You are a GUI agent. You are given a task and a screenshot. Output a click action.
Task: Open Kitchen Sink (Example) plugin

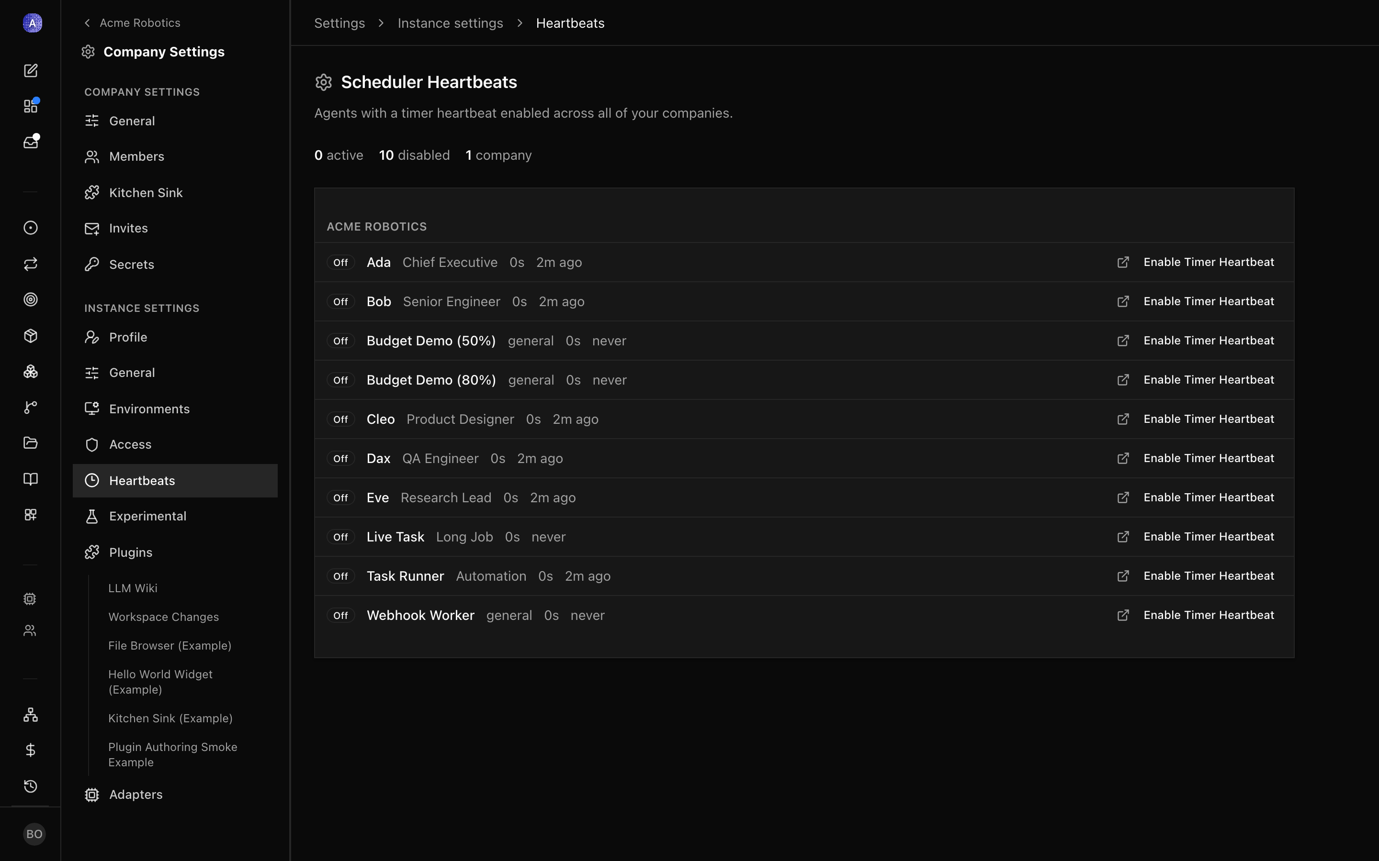click(x=170, y=718)
